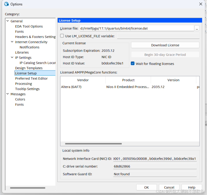The height and width of the screenshot is (195, 207).
Task: Open Colors under Messages
Action: (20, 99)
